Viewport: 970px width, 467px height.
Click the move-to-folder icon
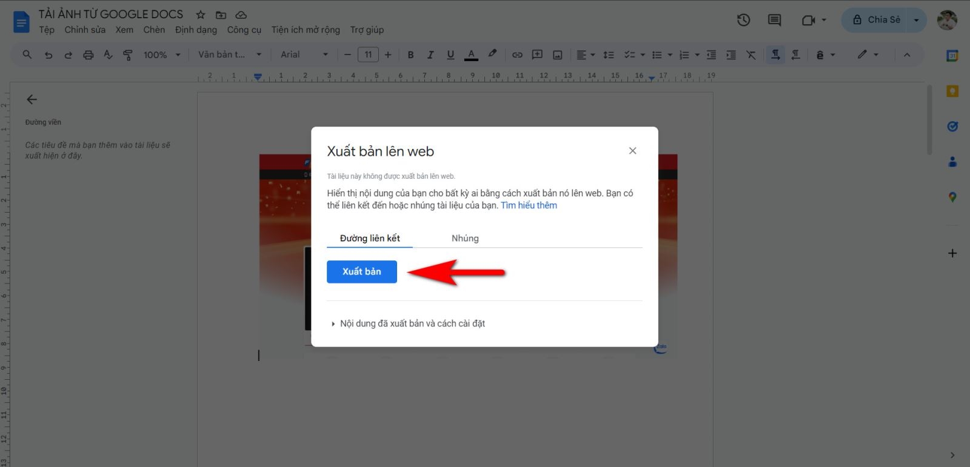point(221,15)
